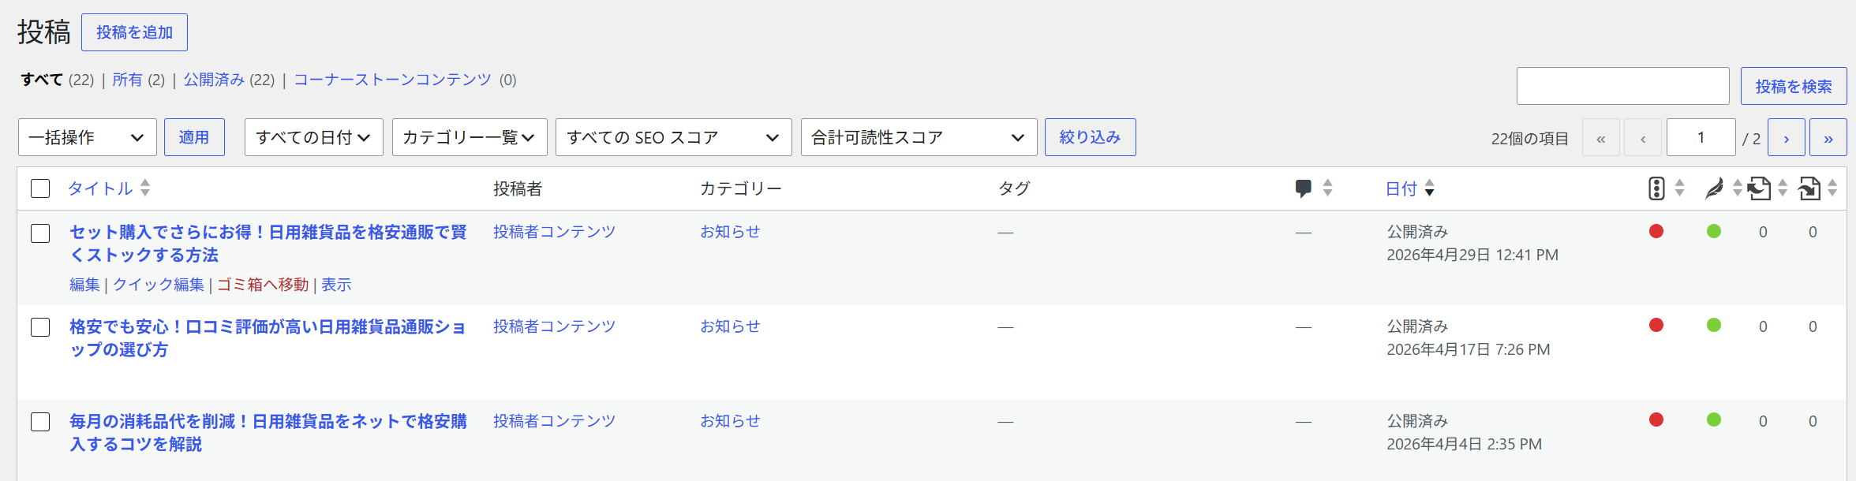Click the outgoing internal links icon
The height and width of the screenshot is (481, 1856).
pos(1759,188)
